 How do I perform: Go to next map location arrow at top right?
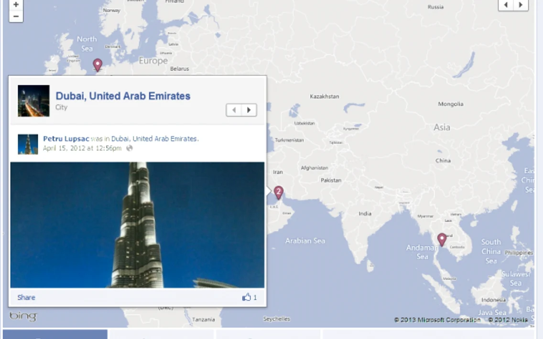[521, 5]
